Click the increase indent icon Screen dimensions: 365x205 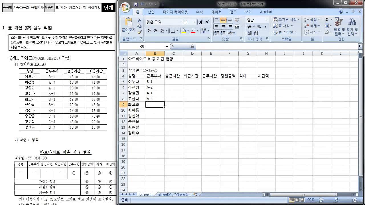(x=223, y=33)
